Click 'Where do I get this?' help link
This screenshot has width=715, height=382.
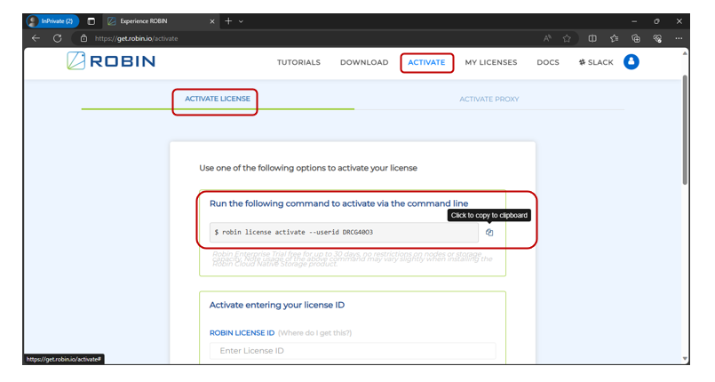tap(314, 333)
